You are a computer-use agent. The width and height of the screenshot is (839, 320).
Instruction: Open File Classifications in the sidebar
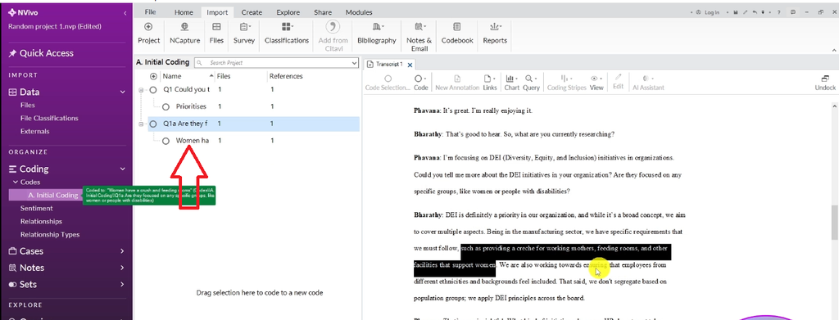coord(49,118)
